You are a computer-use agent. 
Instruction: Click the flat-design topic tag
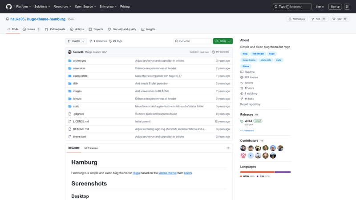[258, 54]
